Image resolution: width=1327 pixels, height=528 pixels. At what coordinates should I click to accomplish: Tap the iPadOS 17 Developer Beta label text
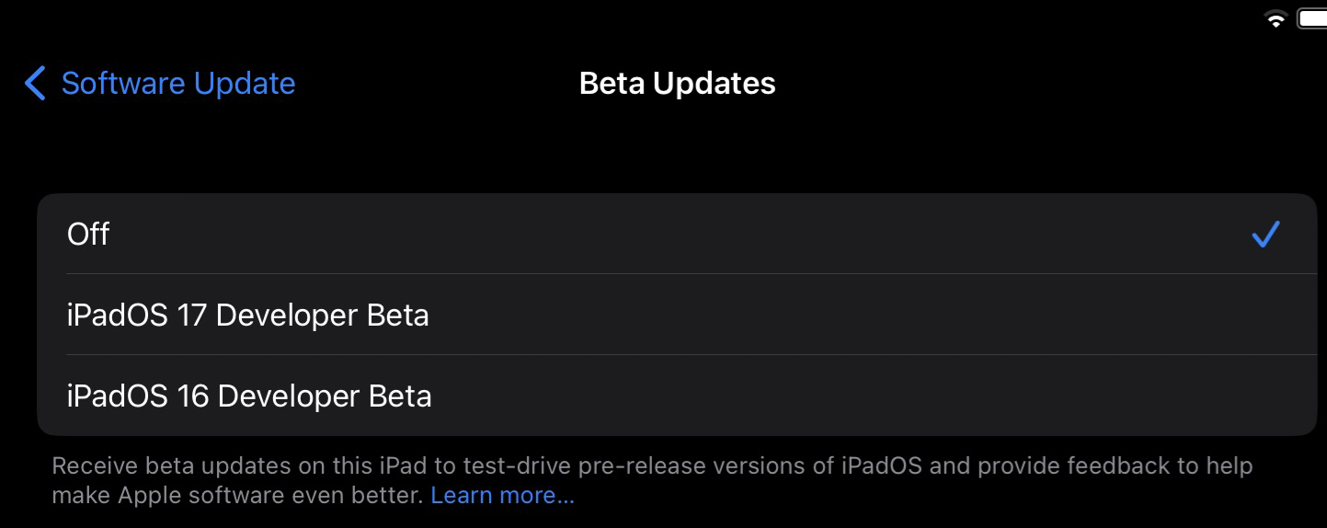pos(248,316)
